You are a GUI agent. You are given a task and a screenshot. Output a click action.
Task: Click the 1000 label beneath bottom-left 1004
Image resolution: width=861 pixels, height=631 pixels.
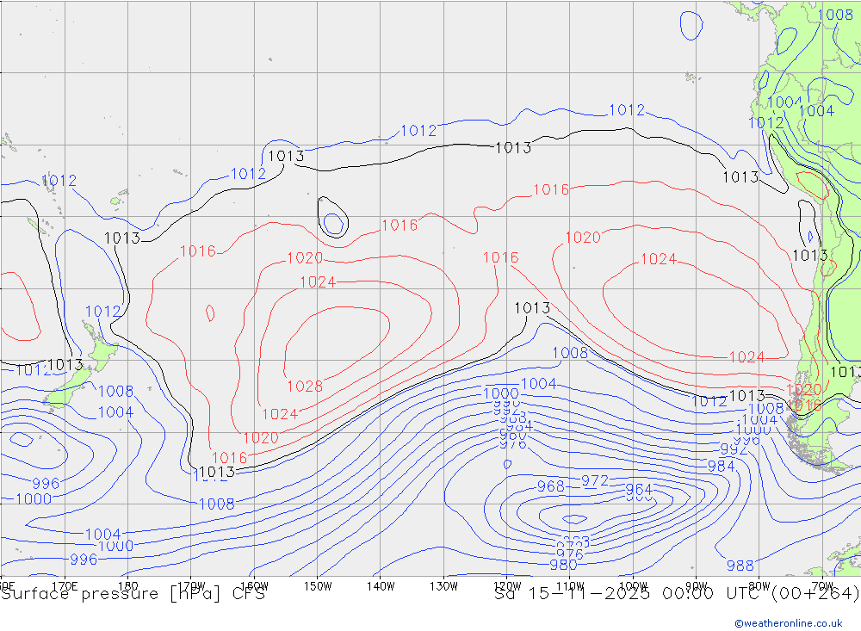point(115,546)
